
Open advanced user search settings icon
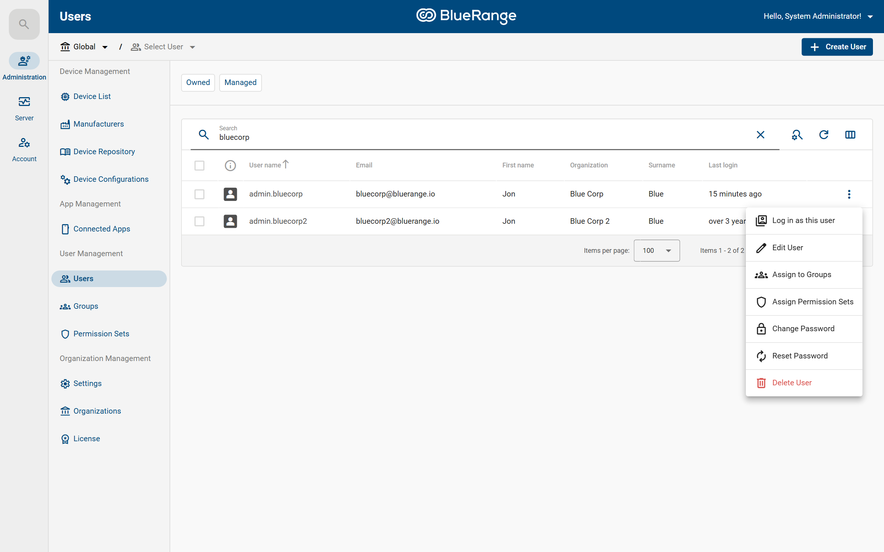pyautogui.click(x=797, y=135)
